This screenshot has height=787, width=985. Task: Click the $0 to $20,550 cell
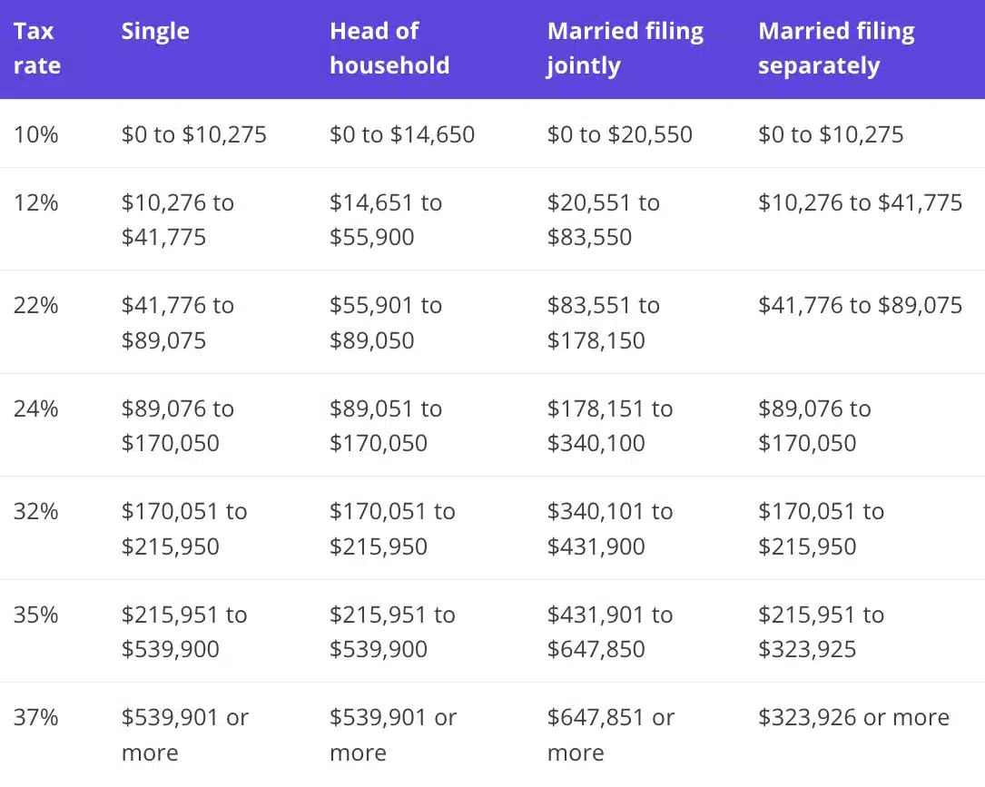tap(620, 134)
